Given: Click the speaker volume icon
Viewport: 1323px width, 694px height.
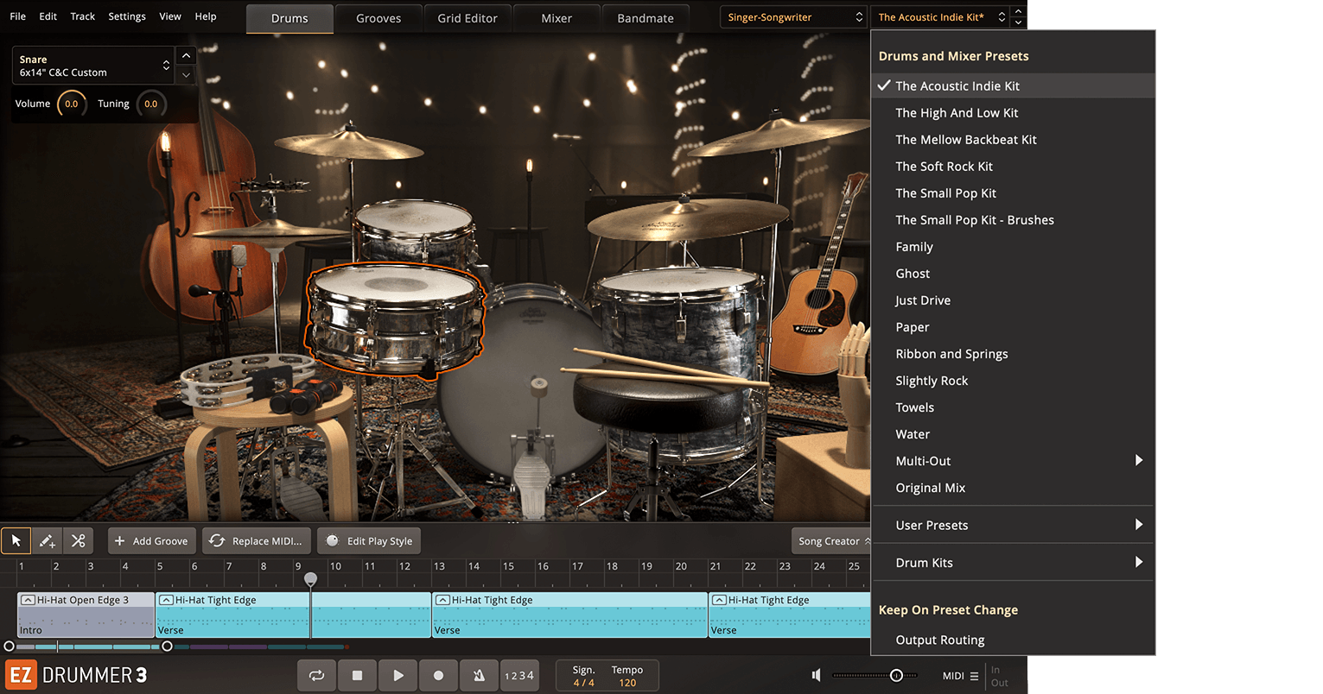Looking at the screenshot, I should coord(817,675).
